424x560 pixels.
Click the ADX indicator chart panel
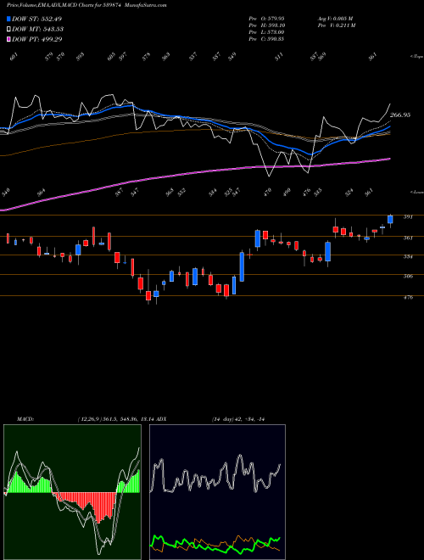pos(217,492)
